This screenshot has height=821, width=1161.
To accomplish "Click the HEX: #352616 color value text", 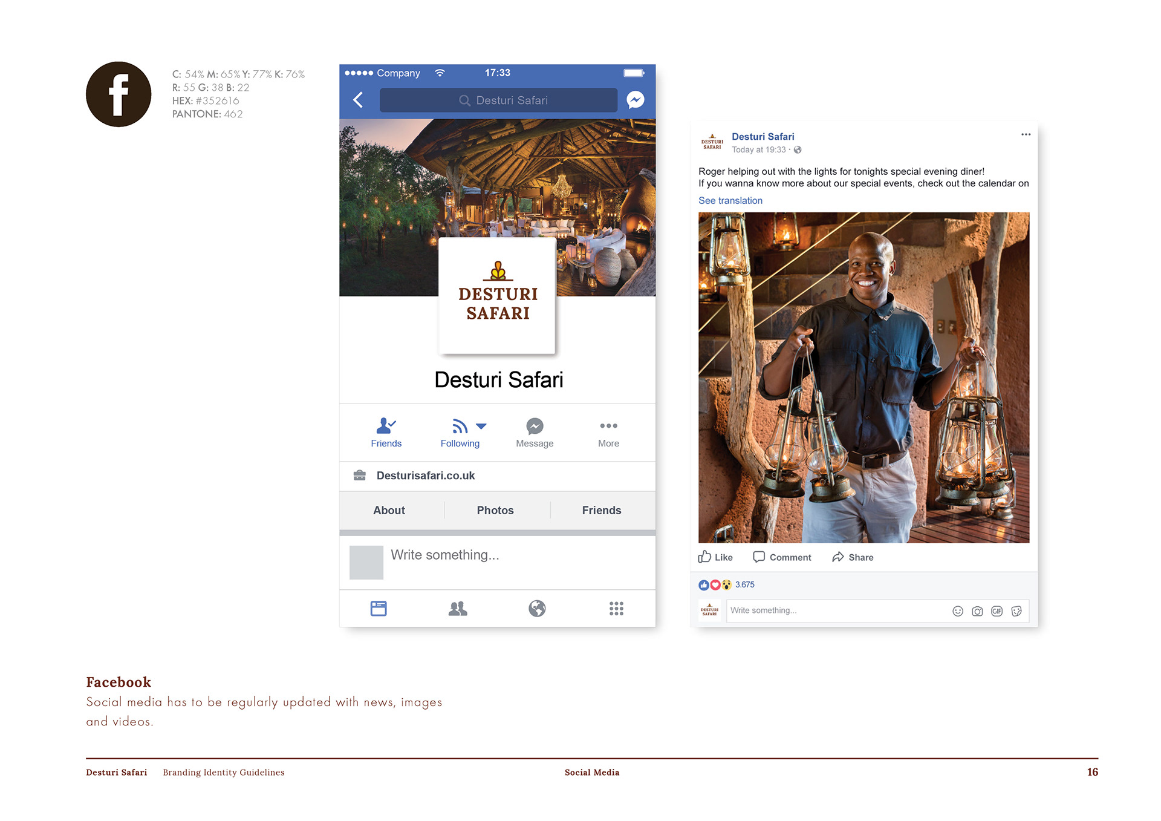I will [206, 101].
